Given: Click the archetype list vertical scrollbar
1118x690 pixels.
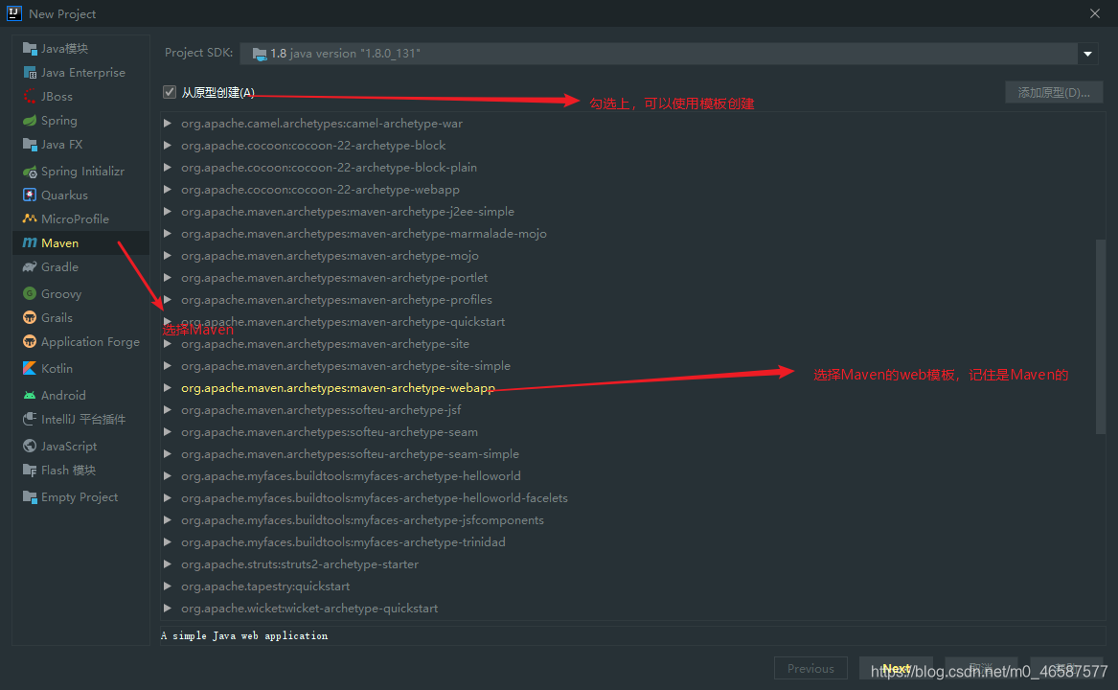Looking at the screenshot, I should pos(1100,336).
